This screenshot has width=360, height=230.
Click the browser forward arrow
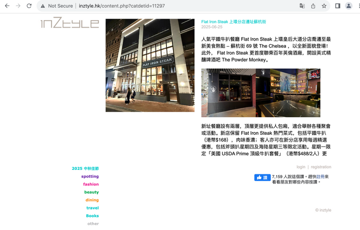tap(18, 6)
